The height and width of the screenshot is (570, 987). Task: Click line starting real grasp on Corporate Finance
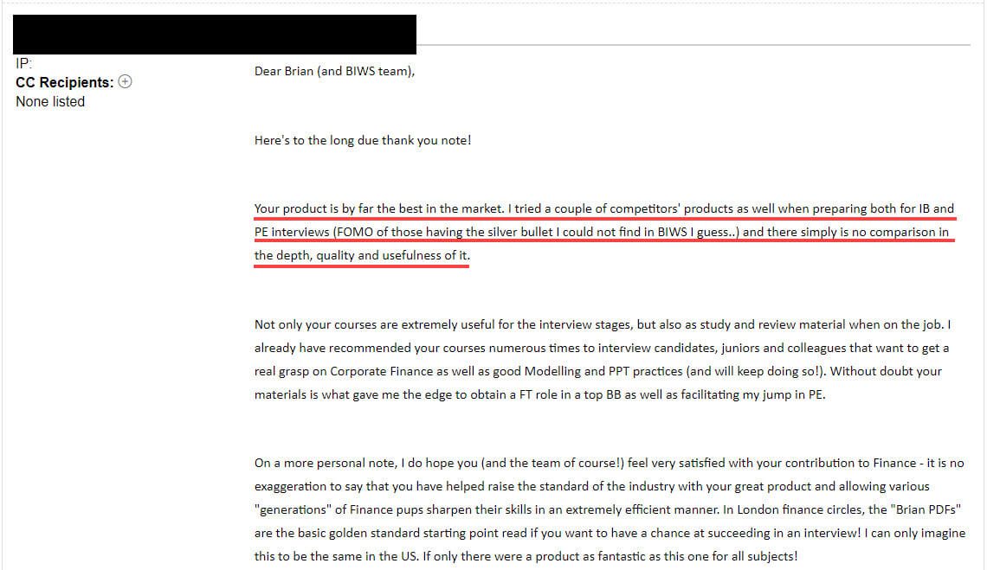click(x=598, y=371)
